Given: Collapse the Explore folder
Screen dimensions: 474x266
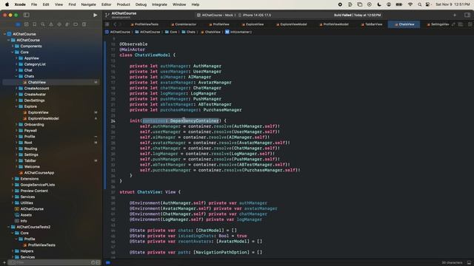Looking at the screenshot, I should (x=16, y=106).
